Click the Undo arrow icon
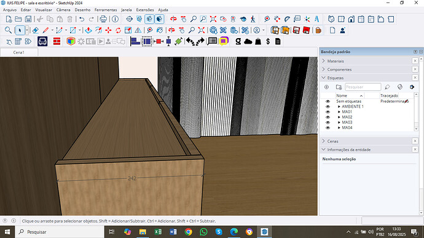 (x=82, y=19)
